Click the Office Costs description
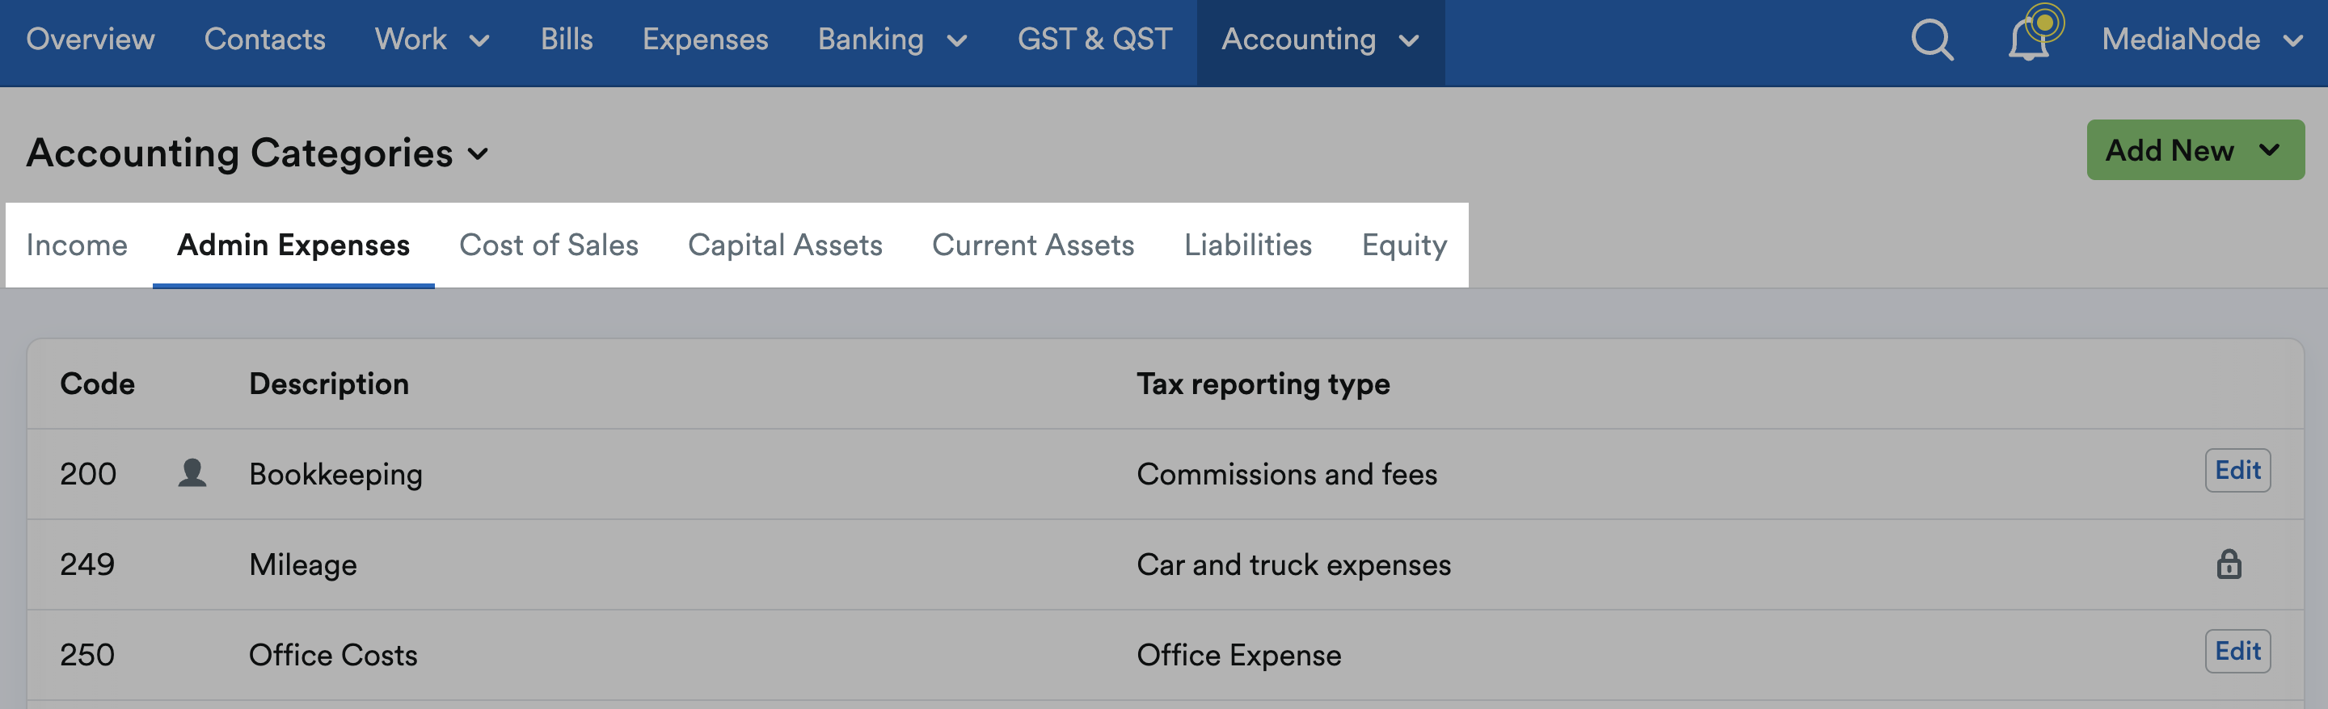This screenshot has height=709, width=2328. 332,655
